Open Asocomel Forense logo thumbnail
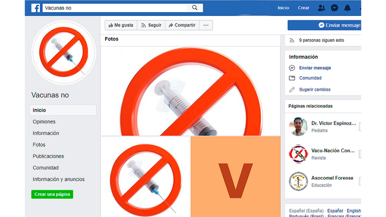 pos(298,181)
